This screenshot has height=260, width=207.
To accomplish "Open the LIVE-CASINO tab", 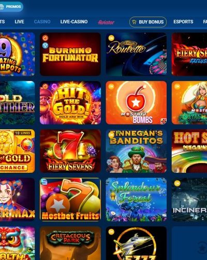I will coord(74,22).
